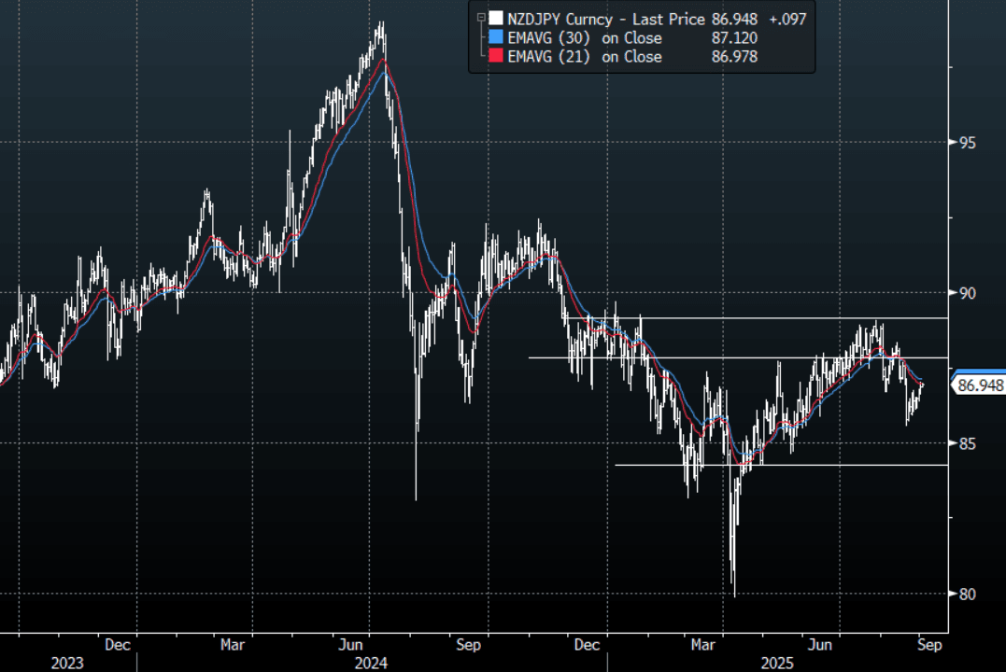Click the 2024 year label on time axis
1006x672 pixels.
371,663
